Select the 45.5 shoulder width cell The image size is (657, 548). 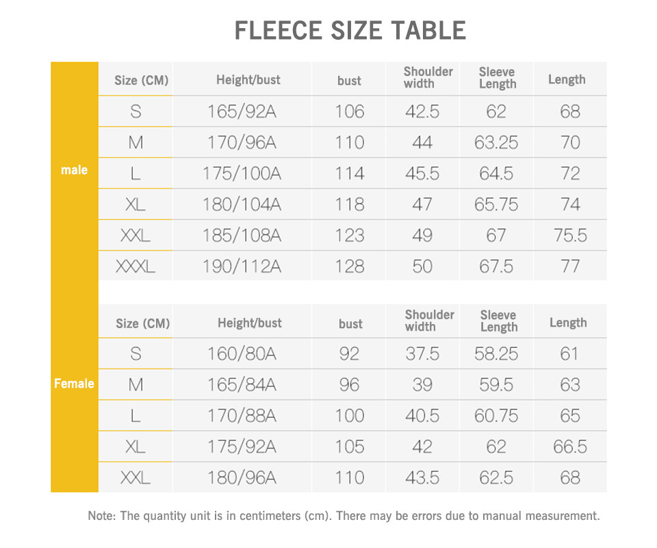(422, 173)
